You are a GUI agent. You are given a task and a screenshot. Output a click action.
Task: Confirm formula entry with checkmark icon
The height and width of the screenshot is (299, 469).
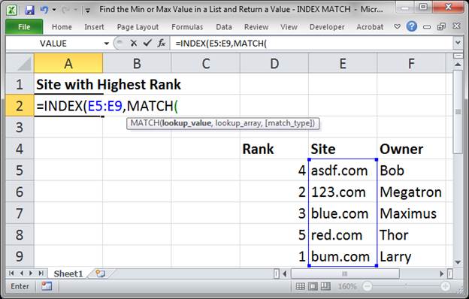(x=147, y=44)
